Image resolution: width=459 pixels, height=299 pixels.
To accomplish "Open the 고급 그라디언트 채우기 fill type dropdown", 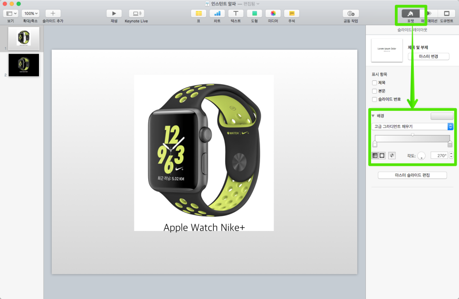I will point(412,126).
